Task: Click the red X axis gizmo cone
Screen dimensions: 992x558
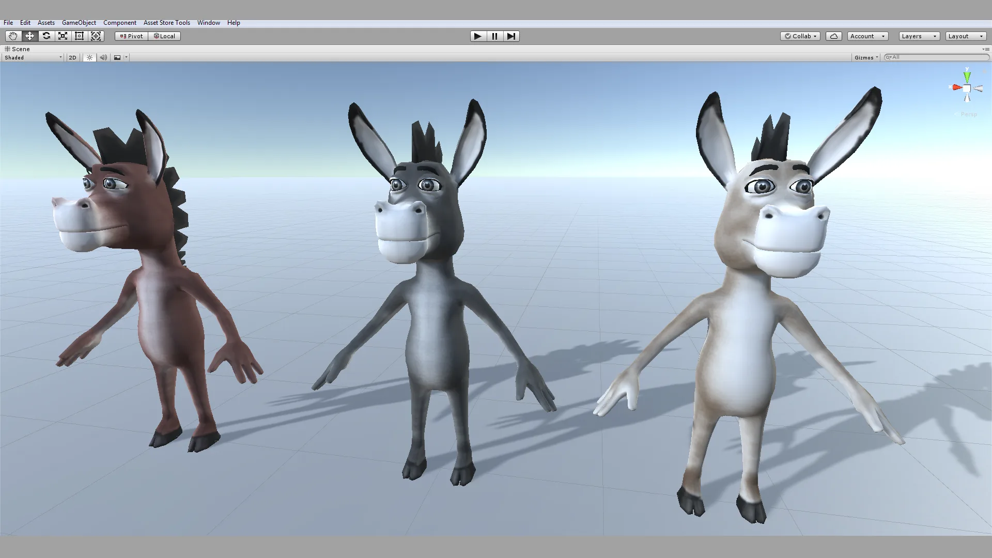Action: coord(957,87)
